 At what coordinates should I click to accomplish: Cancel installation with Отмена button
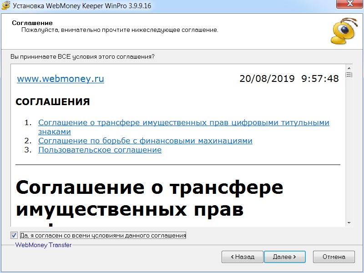(x=334, y=257)
